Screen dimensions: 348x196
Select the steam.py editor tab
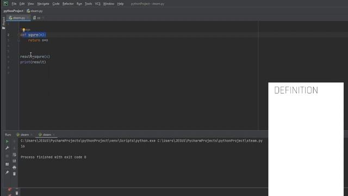(x=19, y=18)
